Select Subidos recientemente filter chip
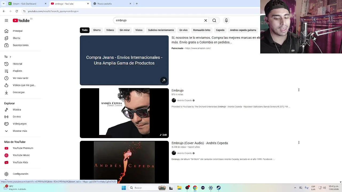This screenshot has height=192, width=342. tap(161, 30)
